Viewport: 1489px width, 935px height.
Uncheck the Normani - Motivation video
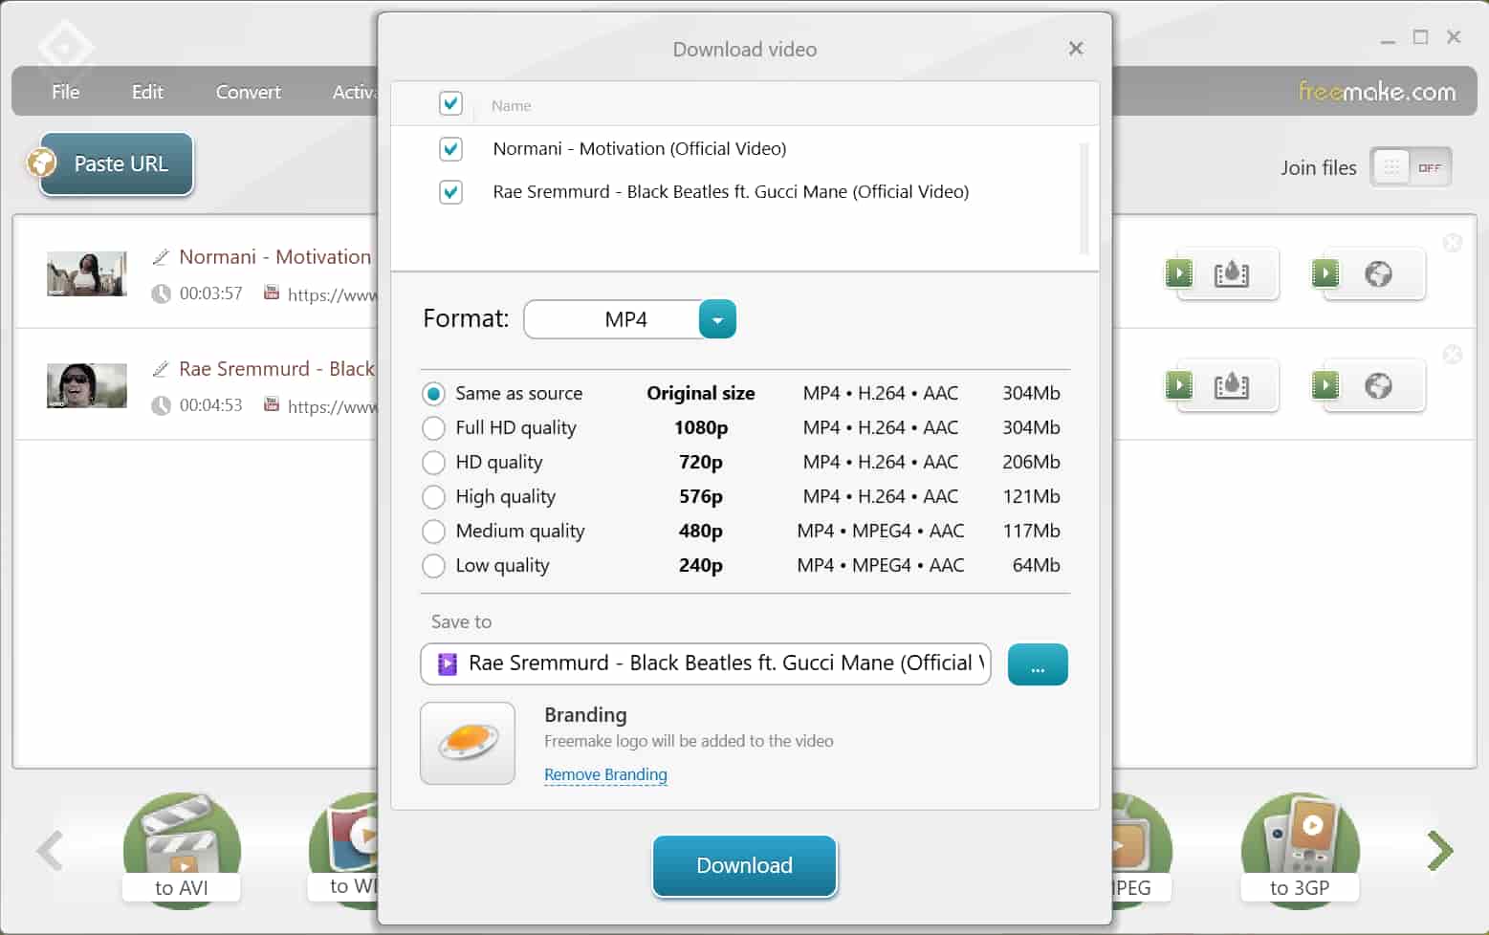coord(450,149)
